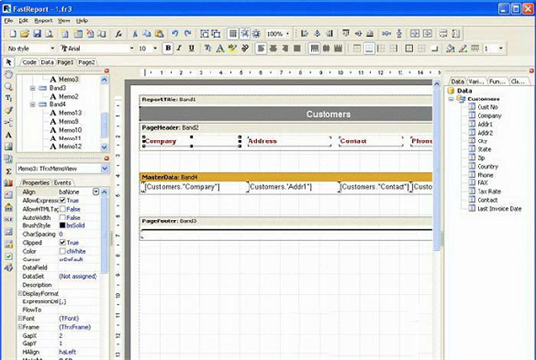This screenshot has width=536, height=360.
Task: Click the BrushStyle black swatch
Action: tap(62, 226)
